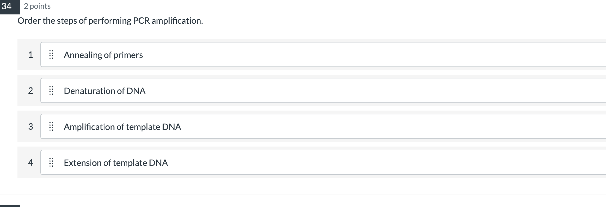Viewport: 606px width, 207px height.
Task: Click the drag handle beside Amplification of template DNA
Action: click(52, 126)
